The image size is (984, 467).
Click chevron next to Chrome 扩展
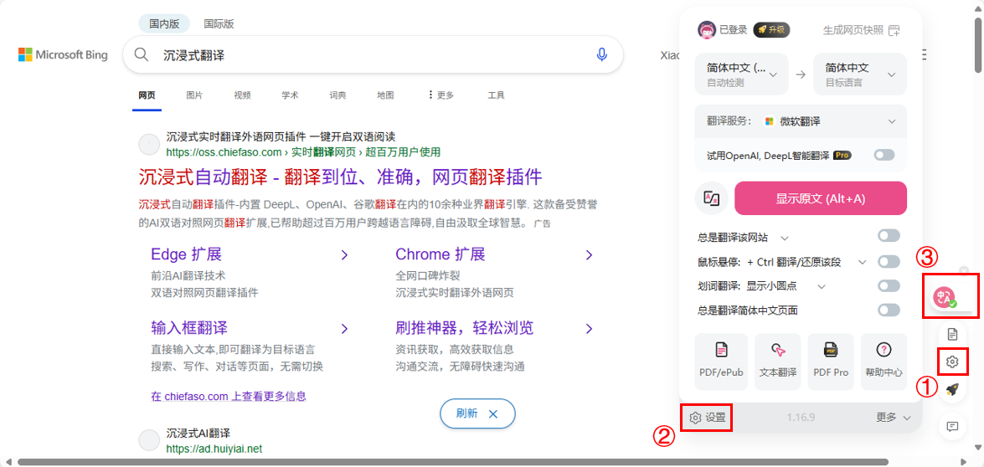tap(589, 255)
